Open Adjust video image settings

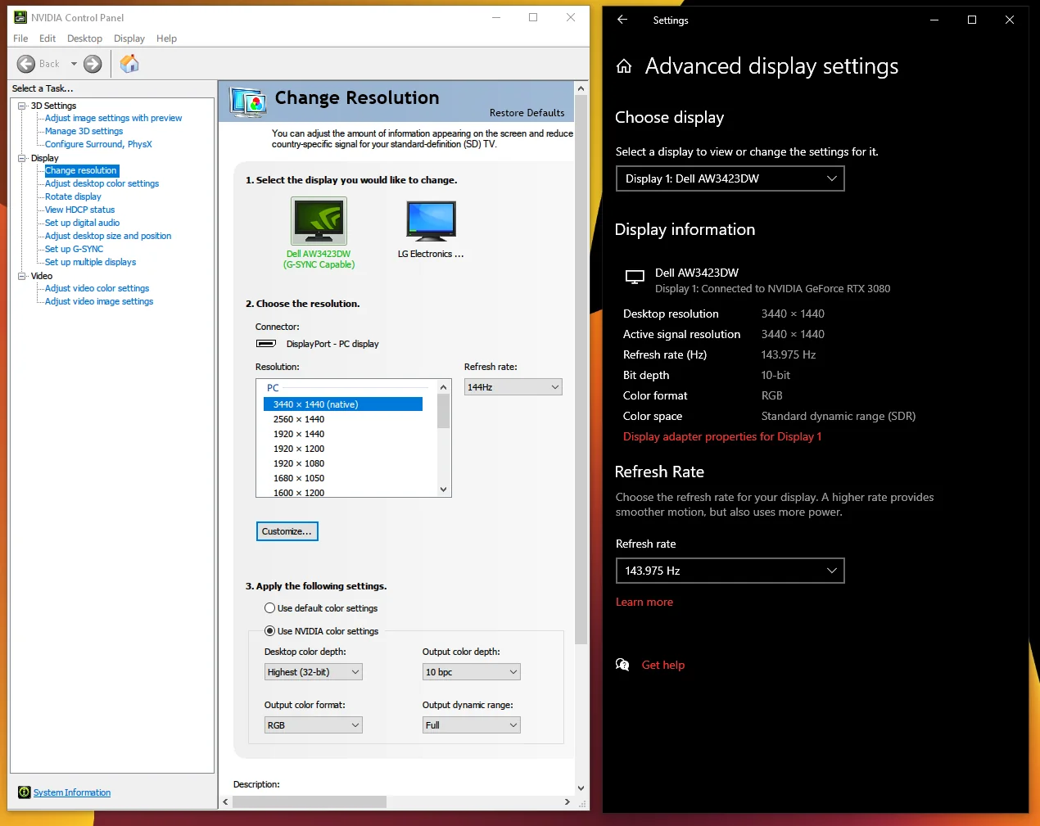[99, 301]
